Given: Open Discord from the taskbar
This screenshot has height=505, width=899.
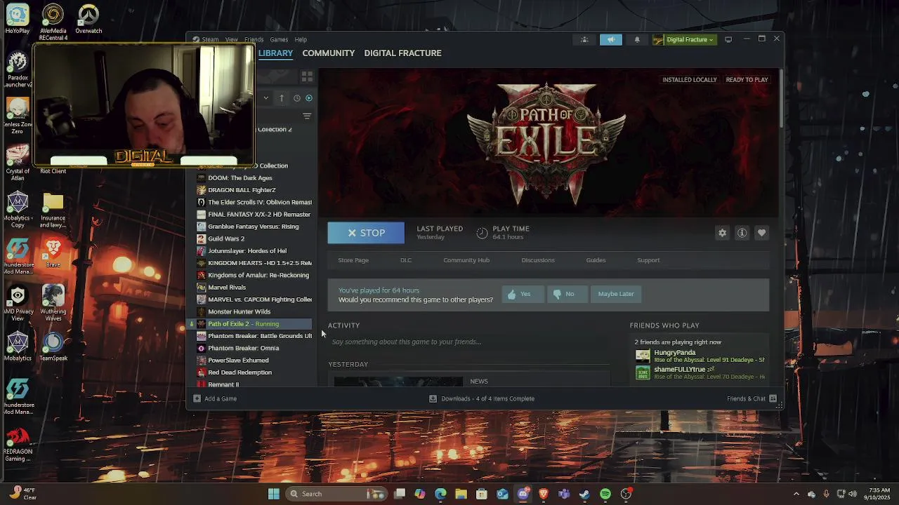Looking at the screenshot, I should click(523, 494).
